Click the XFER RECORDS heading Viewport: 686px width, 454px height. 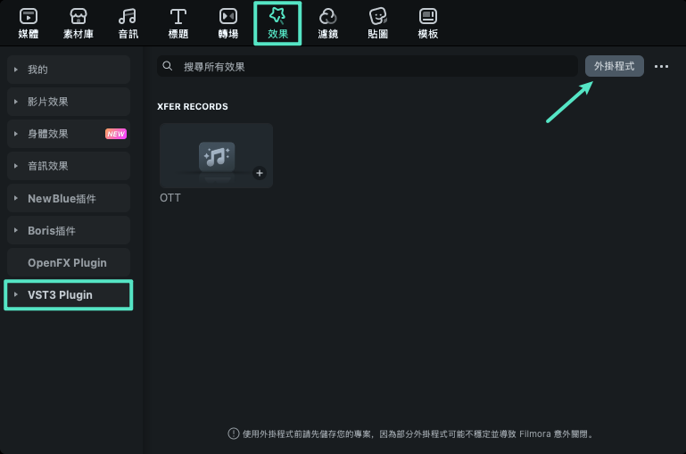(193, 107)
